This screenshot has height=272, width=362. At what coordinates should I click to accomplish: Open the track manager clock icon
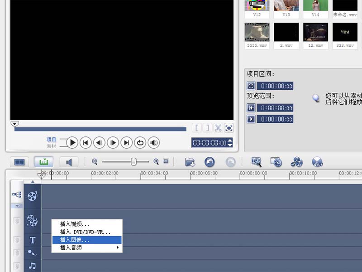(276, 162)
